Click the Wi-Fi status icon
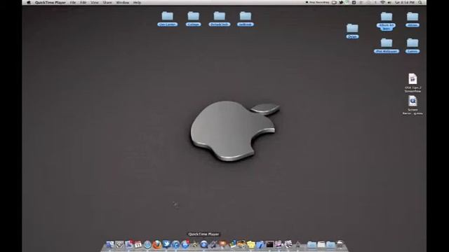Screen dimensions: 449x252 point(382,2)
